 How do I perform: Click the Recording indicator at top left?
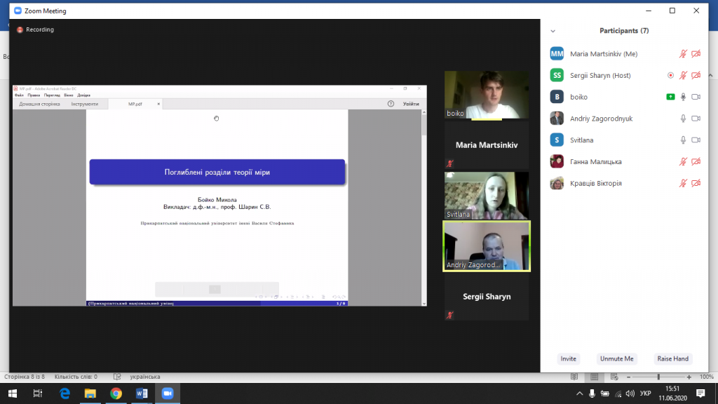point(35,29)
